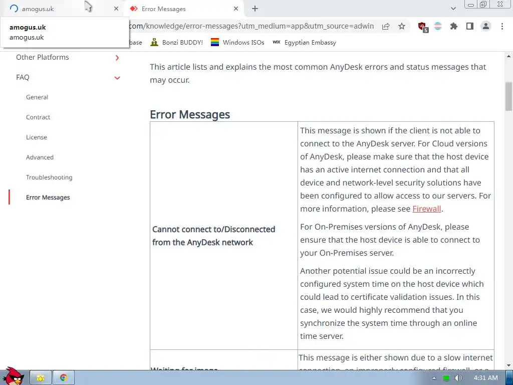Screen dimensions: 513x385
Task: Open the Advanced FAQ page
Action: coord(40,157)
